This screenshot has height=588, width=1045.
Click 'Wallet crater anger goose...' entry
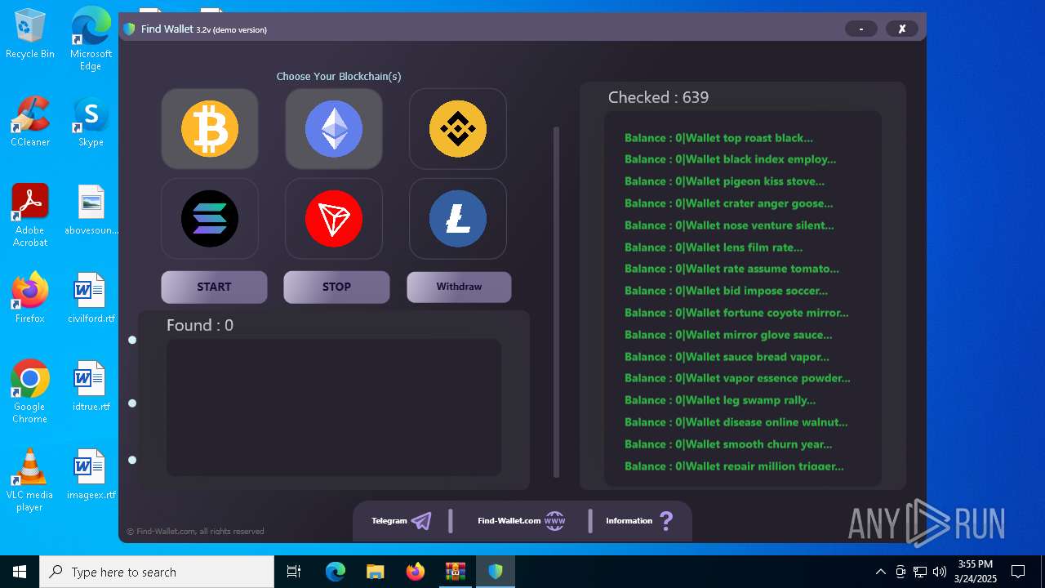pyautogui.click(x=728, y=203)
